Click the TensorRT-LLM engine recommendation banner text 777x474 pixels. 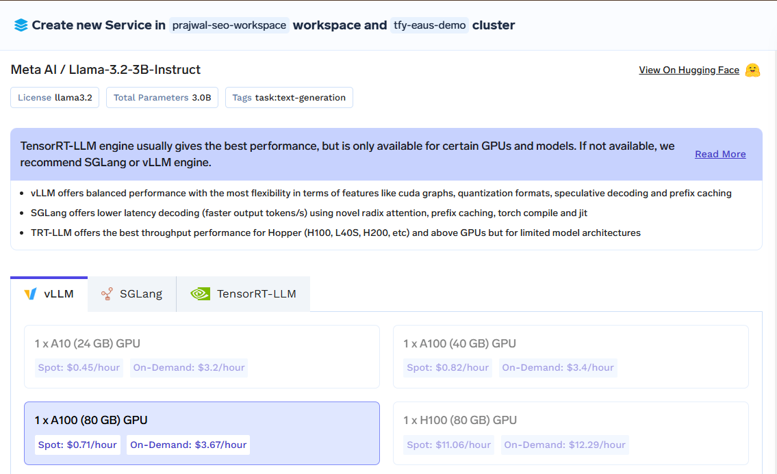click(x=347, y=154)
